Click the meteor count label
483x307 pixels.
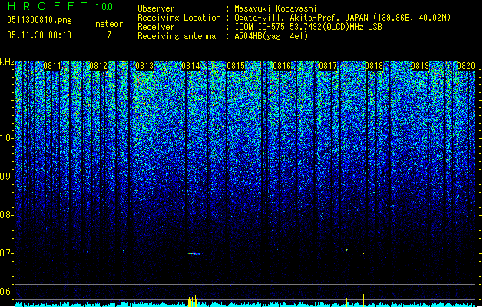point(109,24)
